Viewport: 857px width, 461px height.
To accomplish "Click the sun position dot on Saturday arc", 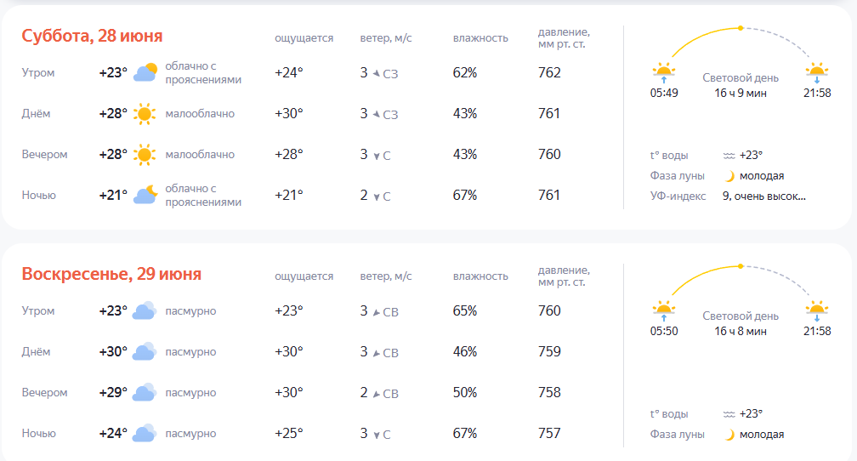I will [x=740, y=28].
